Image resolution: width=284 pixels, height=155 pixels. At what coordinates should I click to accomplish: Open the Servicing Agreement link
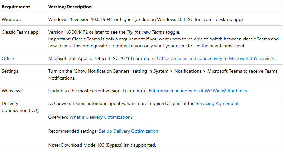(217, 103)
